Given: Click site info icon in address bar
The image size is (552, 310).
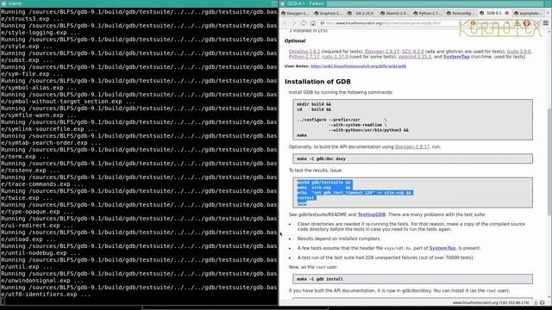Looking at the screenshot, I should click(322, 23).
